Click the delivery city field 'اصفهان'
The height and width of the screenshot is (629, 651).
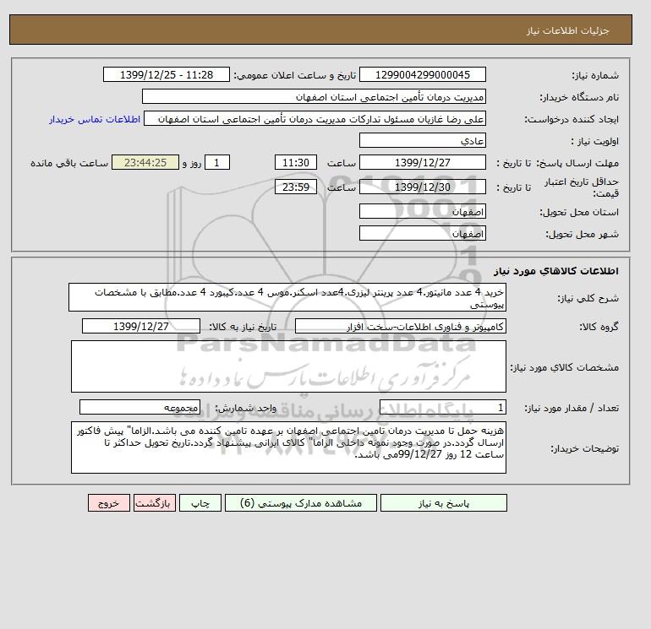point(422,233)
